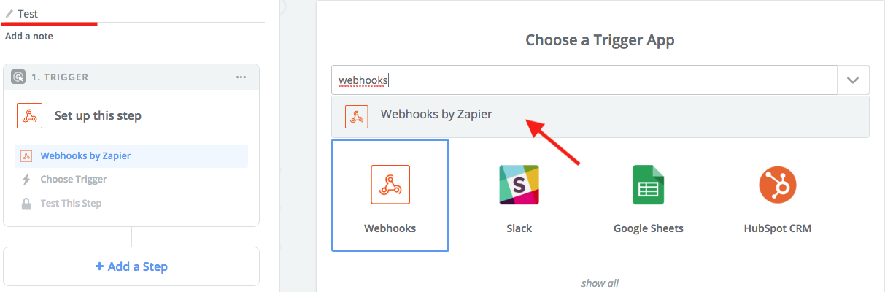Click the trigger target icon in step header
This screenshot has height=292, width=885.
coord(18,77)
